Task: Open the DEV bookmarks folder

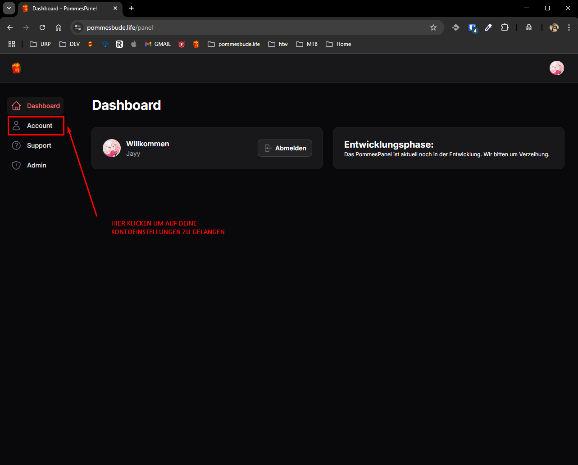Action: (69, 44)
